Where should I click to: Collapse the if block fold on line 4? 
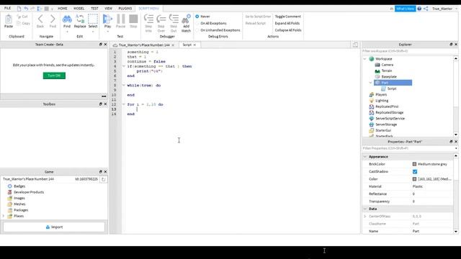click(x=124, y=66)
